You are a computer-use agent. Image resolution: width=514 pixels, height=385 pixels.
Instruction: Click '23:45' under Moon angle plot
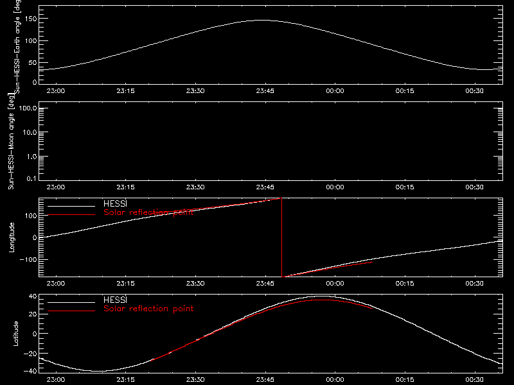265,187
